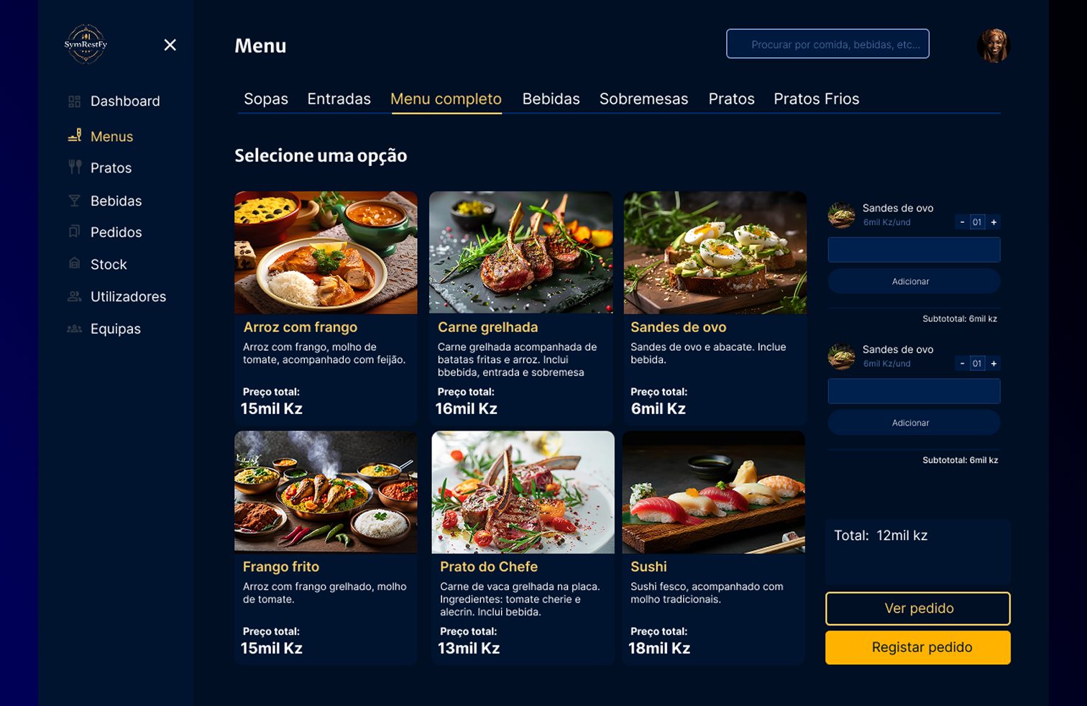Click the Stock box icon

coord(74,263)
